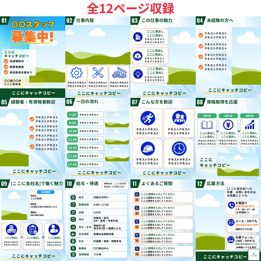Click the 〇〇スタッフ heading on page 01
Image resolution: width=261 pixels, height=261 pixels.
pyautogui.click(x=33, y=24)
